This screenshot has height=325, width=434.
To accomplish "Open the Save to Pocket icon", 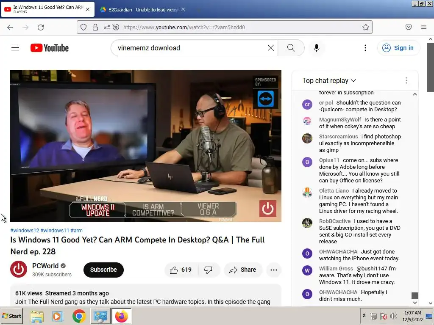I will (x=409, y=27).
